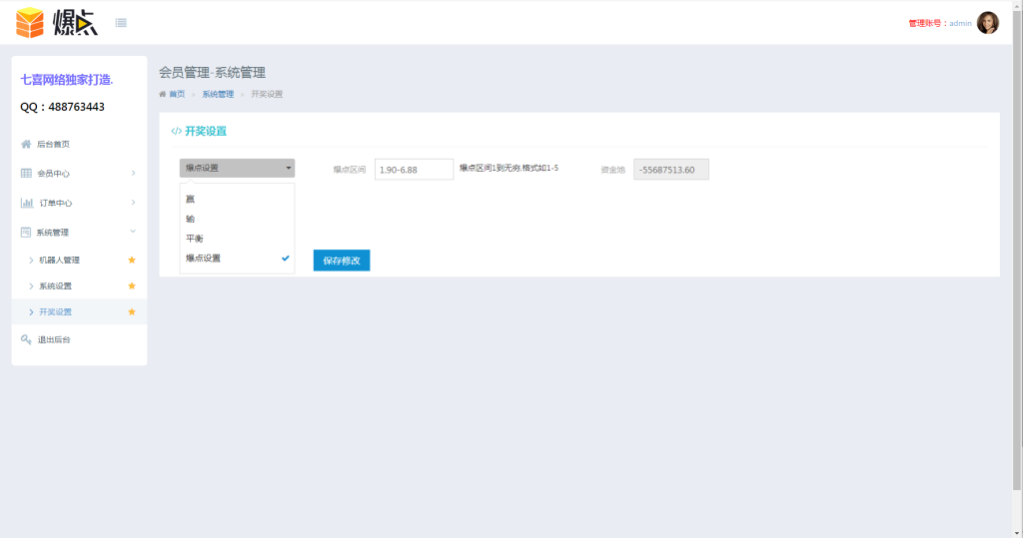The height and width of the screenshot is (538, 1023).
Task: Open the 机器人管理 submenu item
Action: point(59,261)
